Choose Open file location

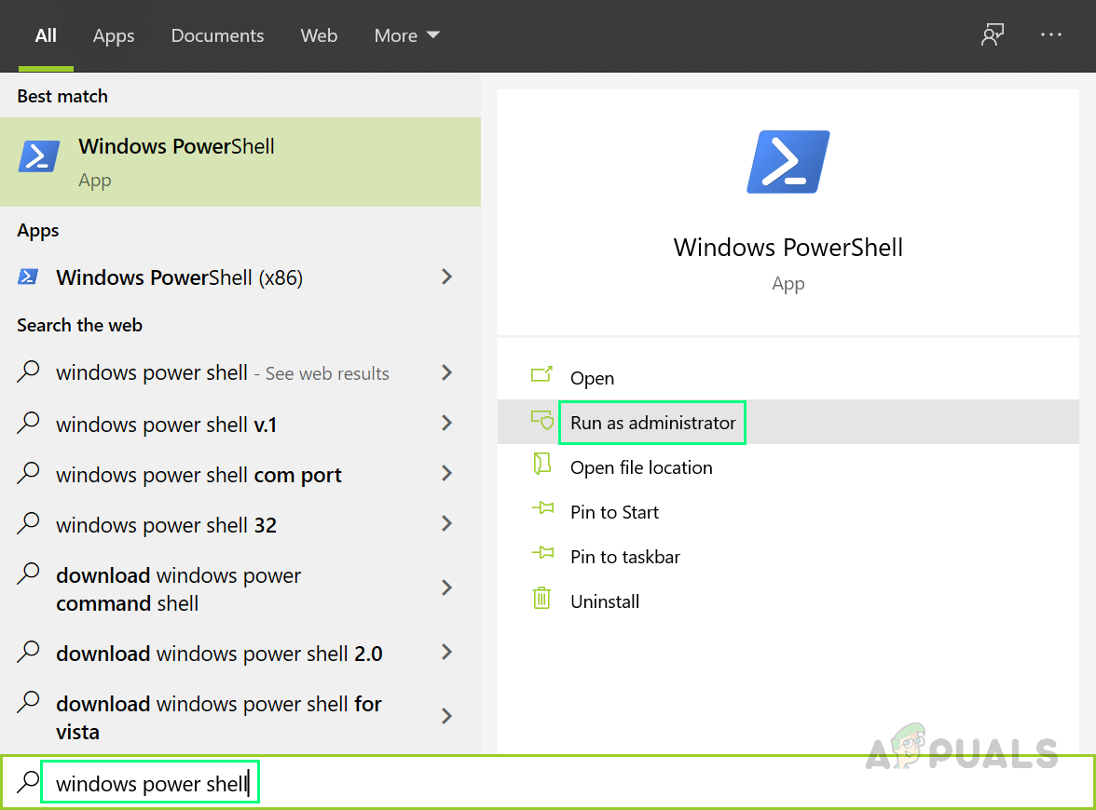(788, 467)
